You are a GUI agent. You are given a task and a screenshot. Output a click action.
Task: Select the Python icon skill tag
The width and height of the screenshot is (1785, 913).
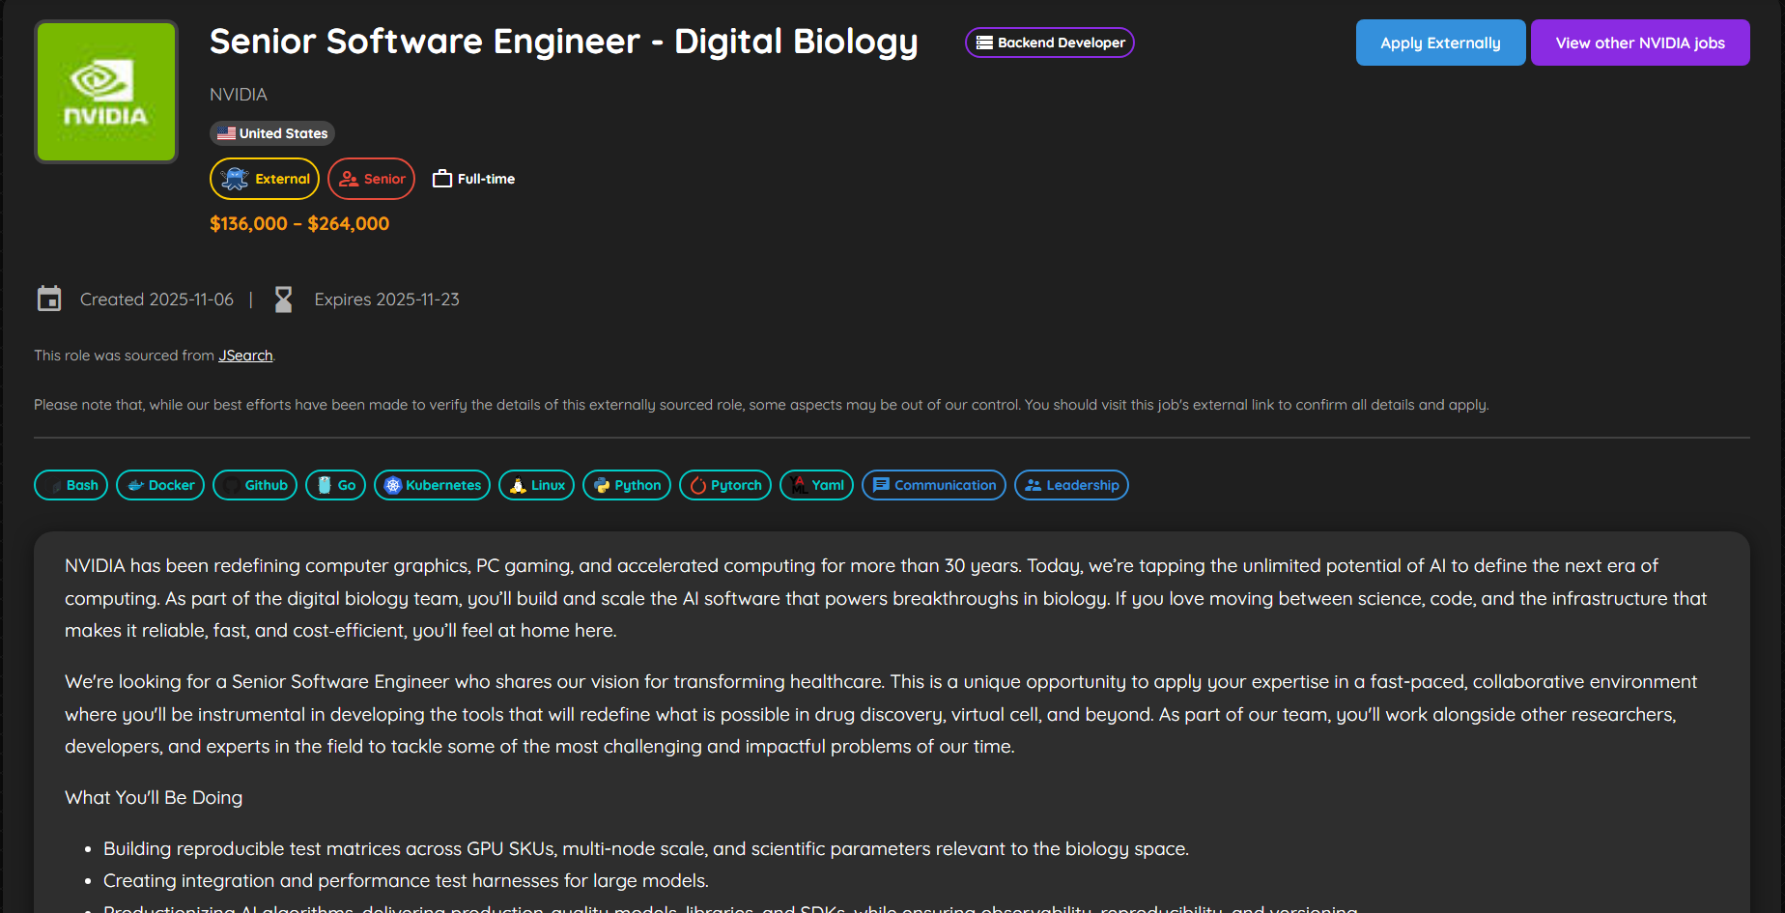[600, 485]
